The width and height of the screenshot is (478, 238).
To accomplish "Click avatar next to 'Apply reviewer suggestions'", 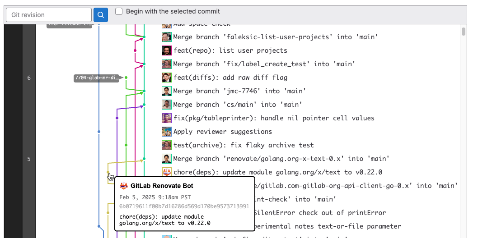I will click(x=166, y=132).
